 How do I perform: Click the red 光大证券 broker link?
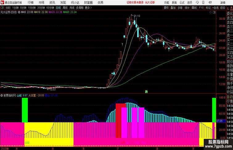(x=150, y=2)
